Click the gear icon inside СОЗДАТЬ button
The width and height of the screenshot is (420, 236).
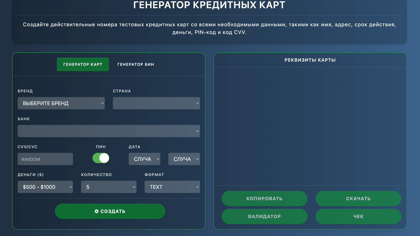click(x=96, y=211)
